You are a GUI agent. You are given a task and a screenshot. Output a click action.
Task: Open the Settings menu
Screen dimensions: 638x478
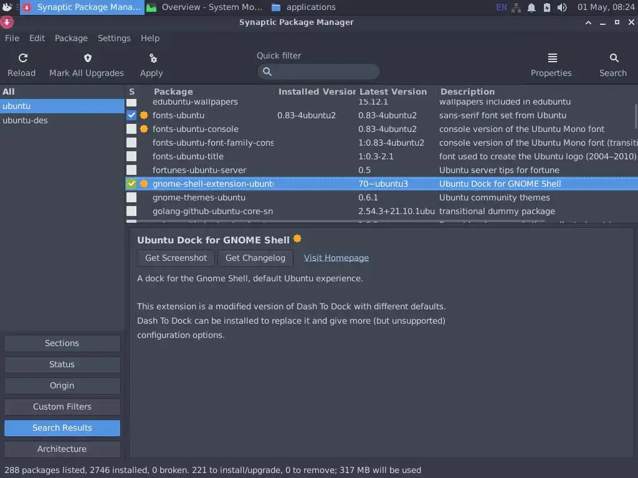point(114,38)
